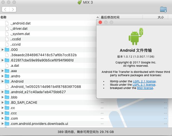172x136 pixels.
Task: Click the .com folder icon
Action: 7,118
